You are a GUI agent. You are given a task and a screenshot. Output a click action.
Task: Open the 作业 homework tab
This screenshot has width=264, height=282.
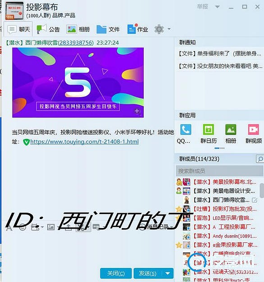pyautogui.click(x=138, y=29)
